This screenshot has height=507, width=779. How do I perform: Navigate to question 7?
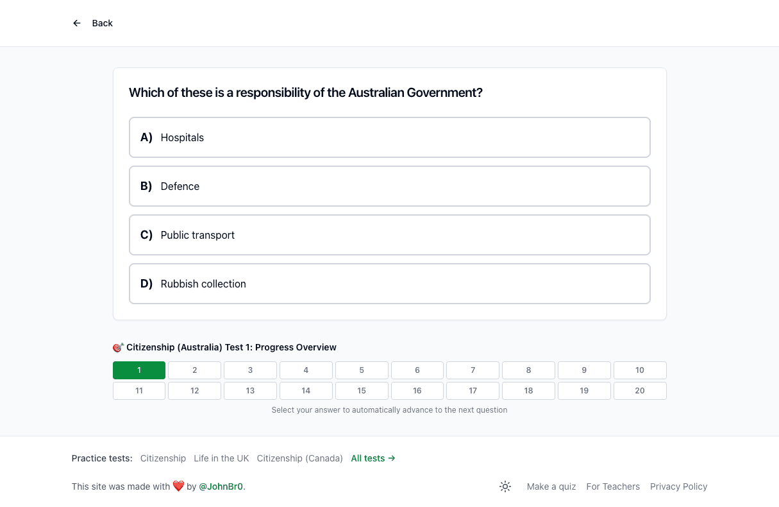pos(473,370)
